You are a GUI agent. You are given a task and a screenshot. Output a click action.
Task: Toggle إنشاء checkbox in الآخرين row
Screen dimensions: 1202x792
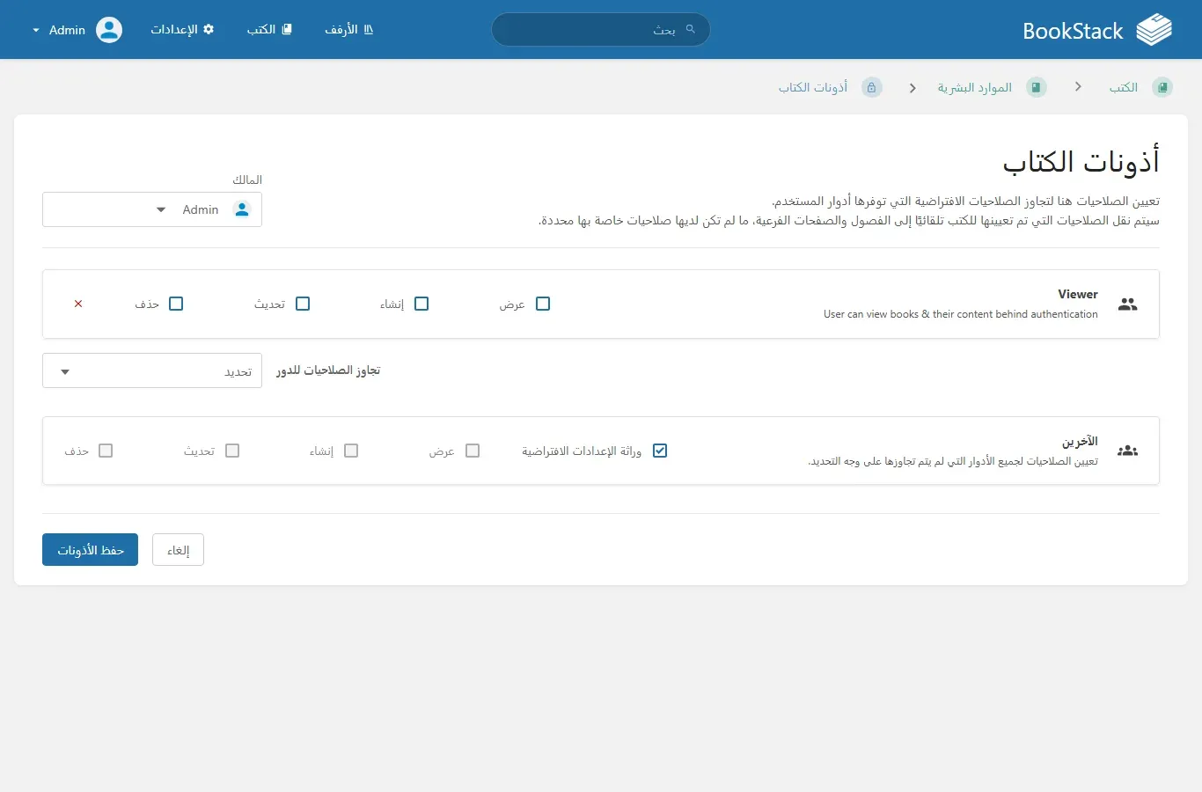click(x=351, y=451)
